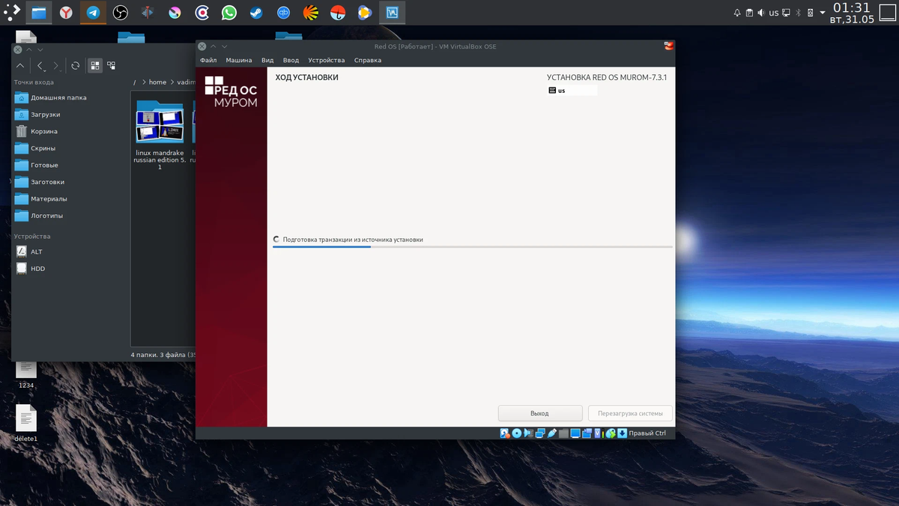Go up a folder in file manager
The image size is (899, 506).
pos(20,66)
